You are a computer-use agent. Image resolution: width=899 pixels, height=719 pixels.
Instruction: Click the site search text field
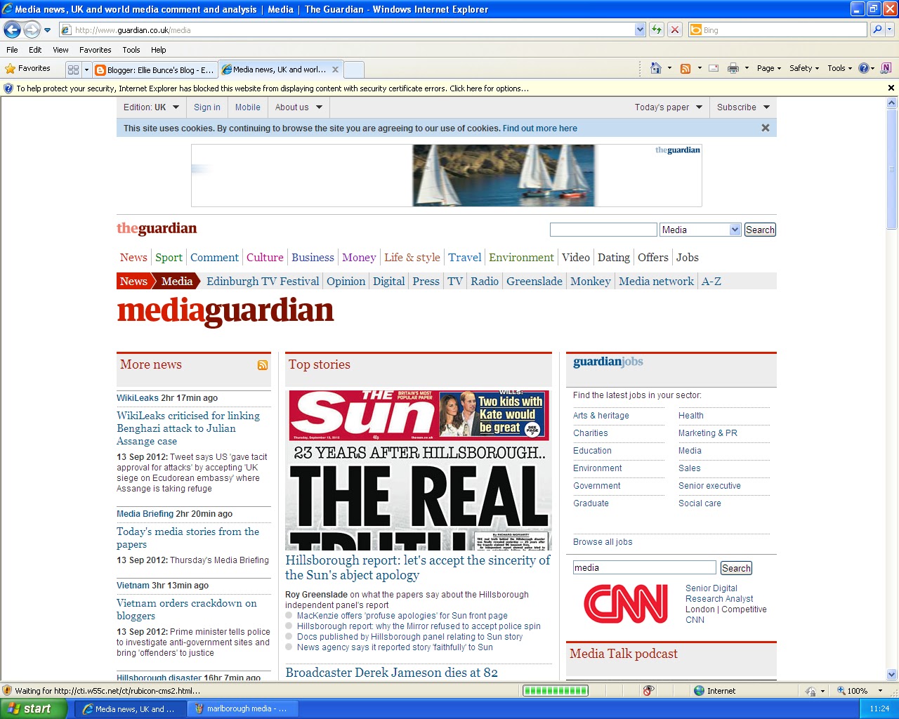click(x=603, y=230)
